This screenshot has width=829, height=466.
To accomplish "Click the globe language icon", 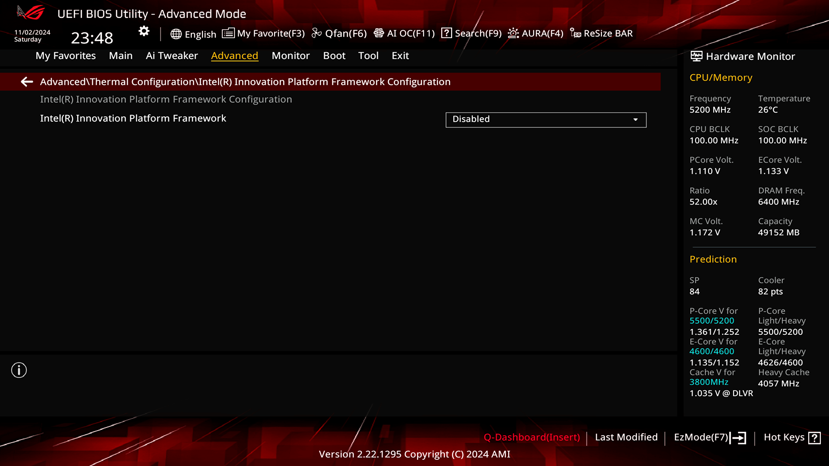I will pyautogui.click(x=176, y=34).
